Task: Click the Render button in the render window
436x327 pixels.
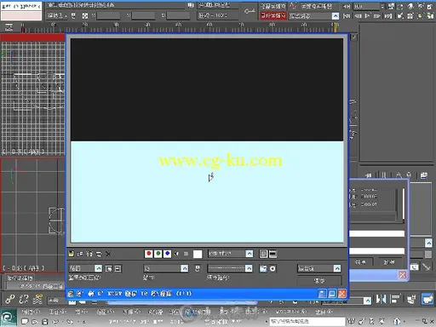Action: click(x=319, y=281)
